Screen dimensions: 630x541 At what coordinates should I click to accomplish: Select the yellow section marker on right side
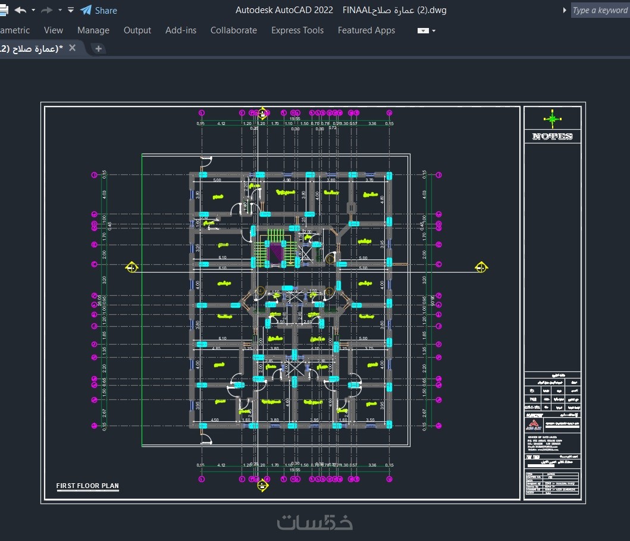[x=481, y=268]
